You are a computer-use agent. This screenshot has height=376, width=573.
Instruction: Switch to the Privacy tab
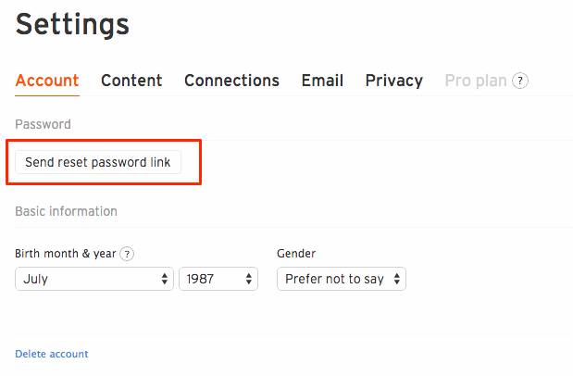[x=394, y=81]
